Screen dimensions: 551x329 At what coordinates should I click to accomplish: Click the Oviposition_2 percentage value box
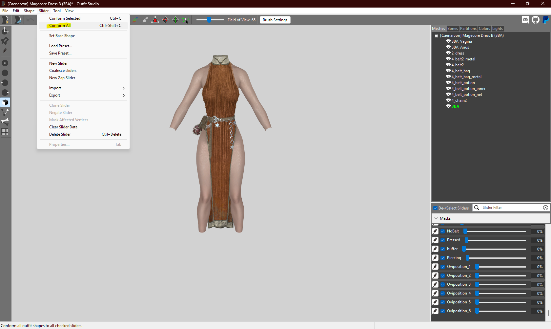pos(538,276)
